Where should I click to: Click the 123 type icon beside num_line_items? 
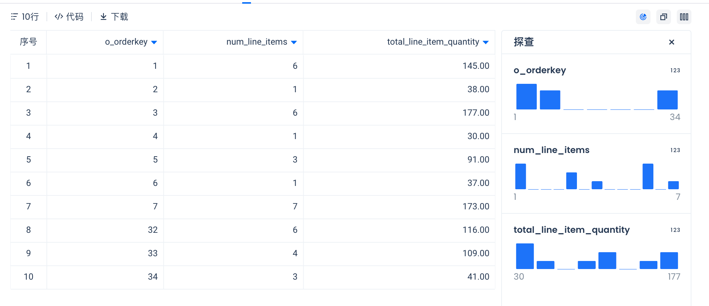coord(675,150)
